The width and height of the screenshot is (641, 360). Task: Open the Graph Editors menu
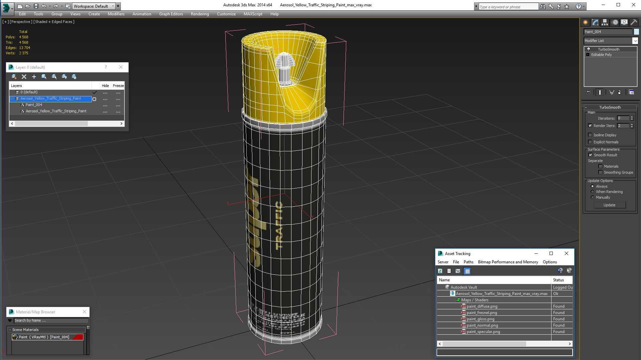(x=171, y=14)
